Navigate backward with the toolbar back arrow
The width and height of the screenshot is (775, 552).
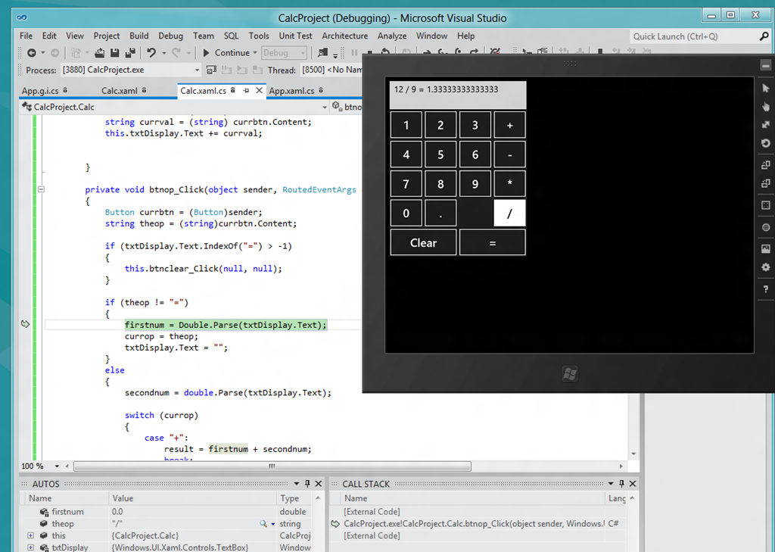(32, 52)
